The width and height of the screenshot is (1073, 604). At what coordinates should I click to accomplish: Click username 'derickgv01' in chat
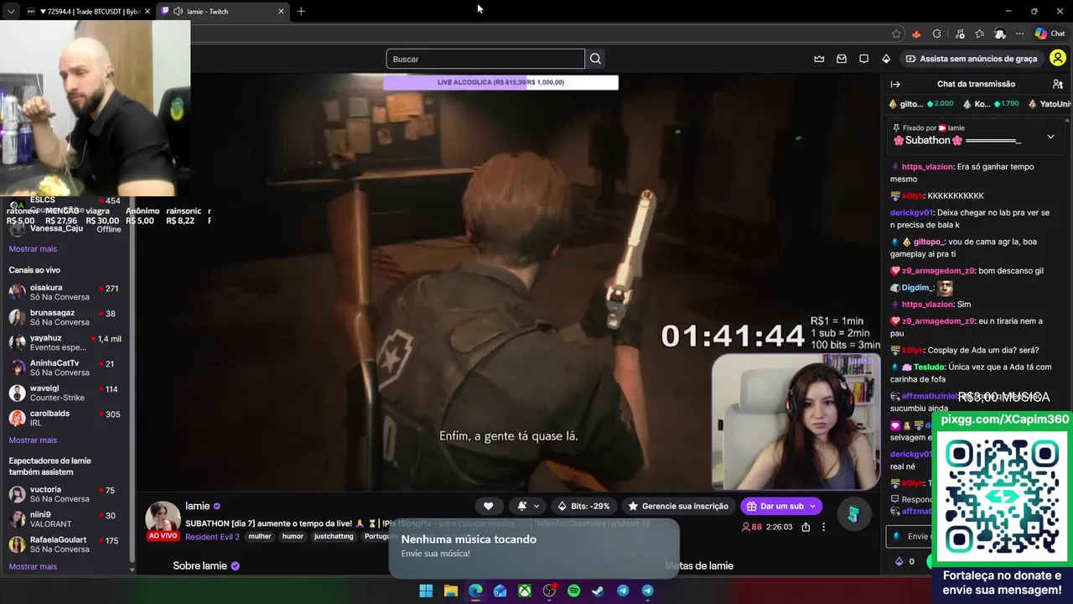(911, 213)
